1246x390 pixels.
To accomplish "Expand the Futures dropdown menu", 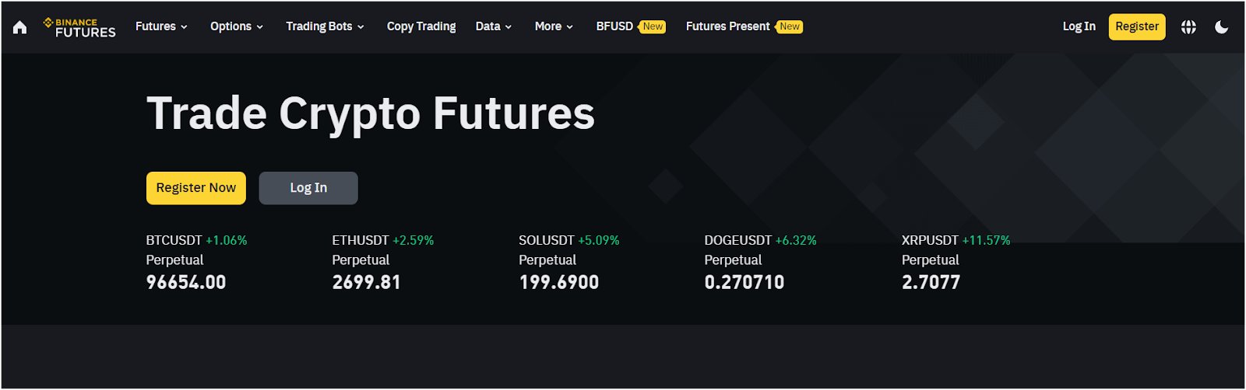I will click(161, 26).
